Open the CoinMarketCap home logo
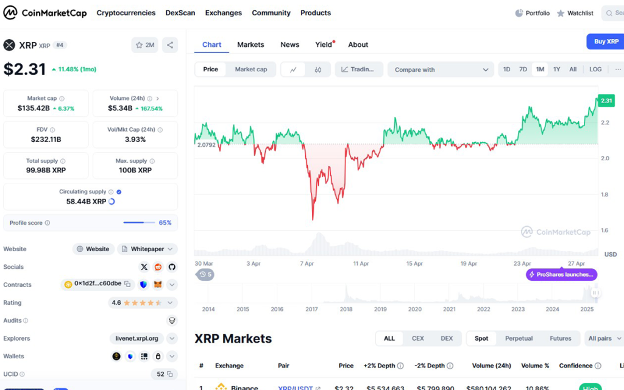This screenshot has height=390, width=624. tap(45, 13)
